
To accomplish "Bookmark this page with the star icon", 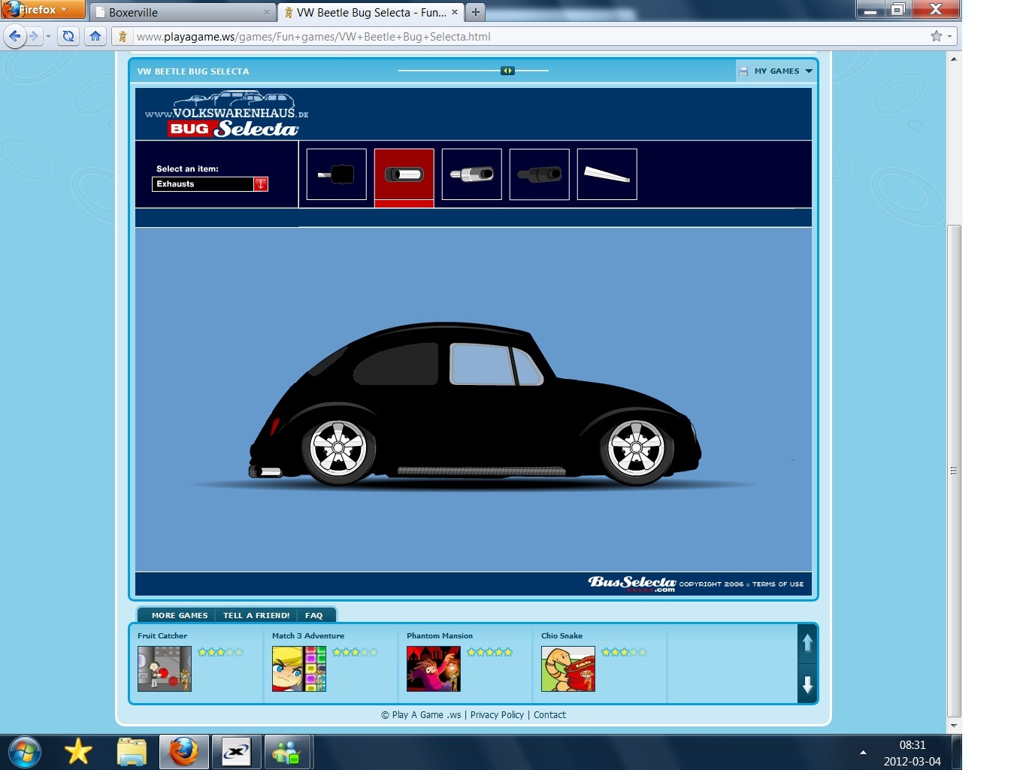I will 936,36.
